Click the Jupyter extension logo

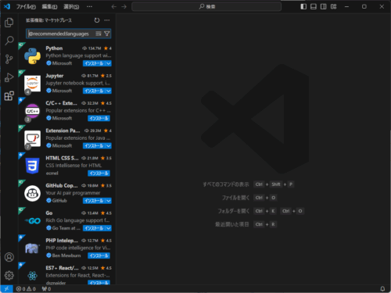pos(32,84)
